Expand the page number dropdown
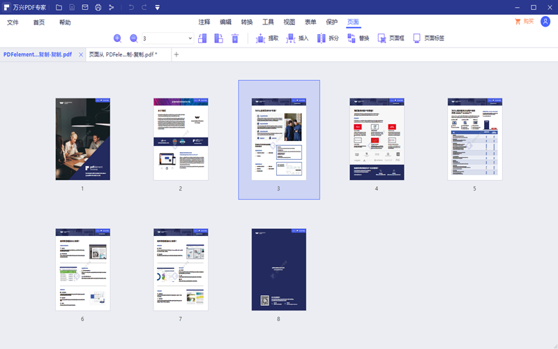 click(190, 38)
